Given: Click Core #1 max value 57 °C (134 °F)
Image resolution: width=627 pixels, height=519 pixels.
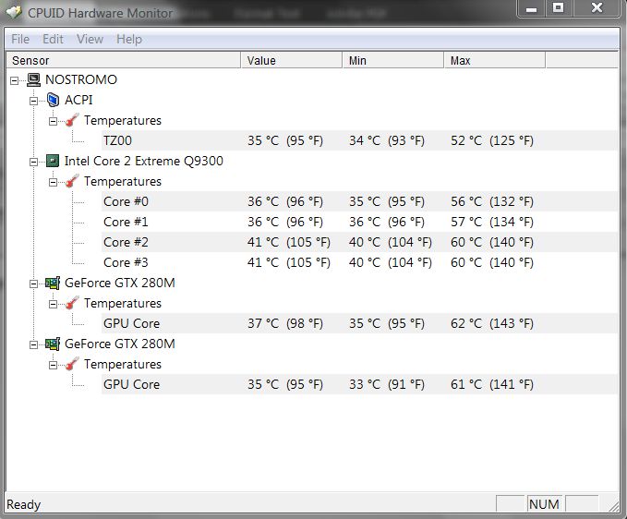Looking at the screenshot, I should (492, 222).
